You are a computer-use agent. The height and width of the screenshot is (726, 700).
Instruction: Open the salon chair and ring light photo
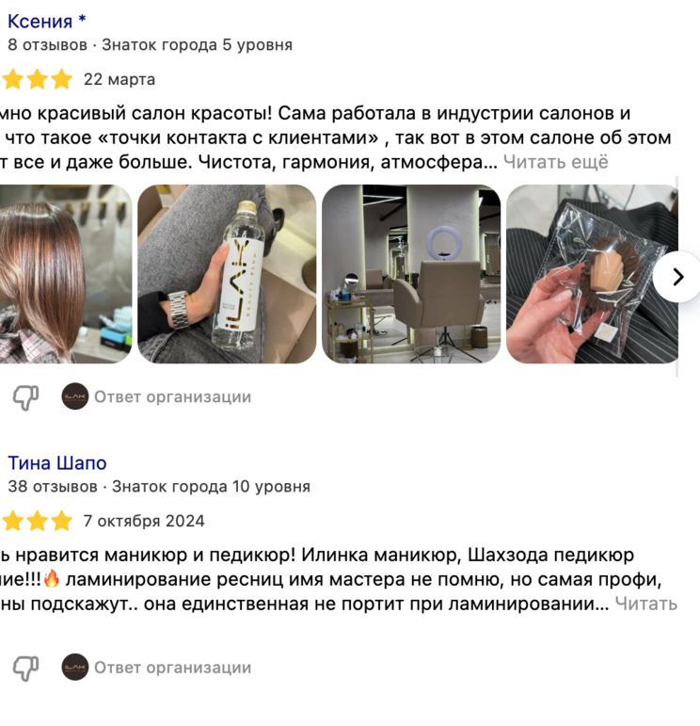(x=411, y=274)
